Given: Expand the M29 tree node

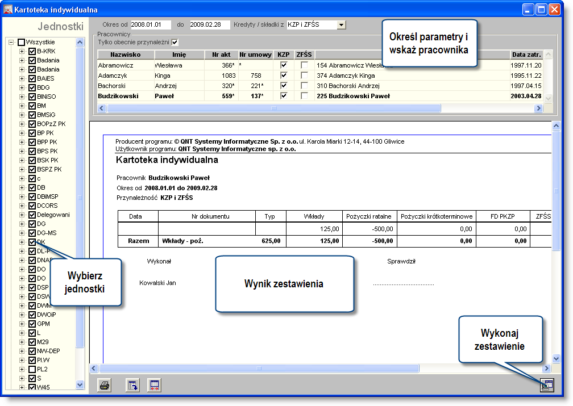Looking at the screenshot, I should point(22,342).
